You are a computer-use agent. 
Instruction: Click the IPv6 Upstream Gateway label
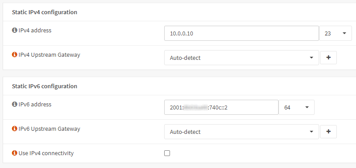(49, 129)
